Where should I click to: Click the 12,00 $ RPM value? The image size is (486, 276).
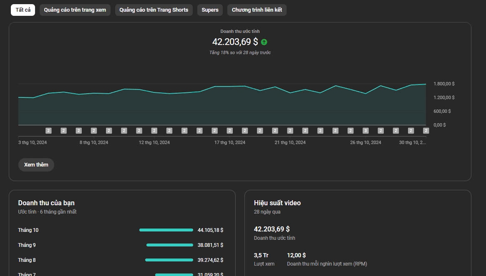click(x=296, y=255)
